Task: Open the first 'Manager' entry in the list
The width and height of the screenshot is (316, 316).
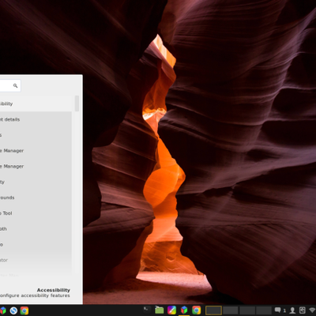Action: click(36, 151)
